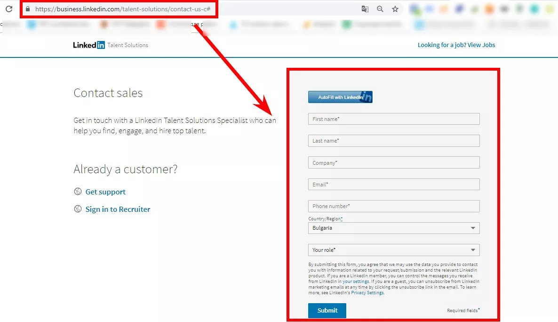Click the icon beside Get support
Screen dimensions: 558x322
[x=78, y=191]
